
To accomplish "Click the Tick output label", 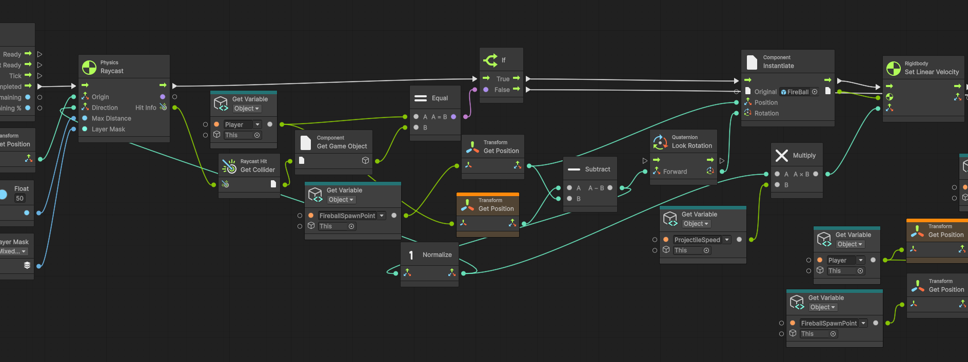I will [15, 76].
